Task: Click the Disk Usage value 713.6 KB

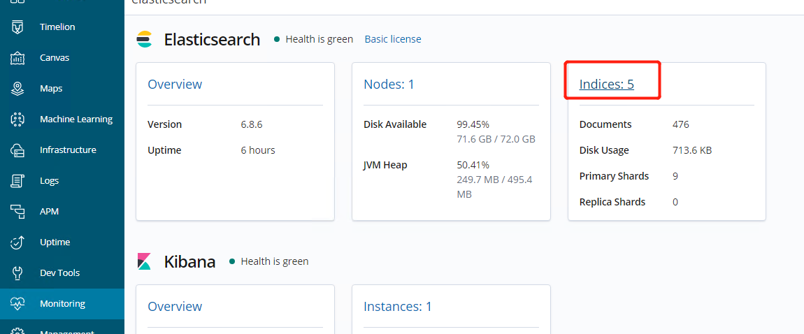Action: (691, 151)
